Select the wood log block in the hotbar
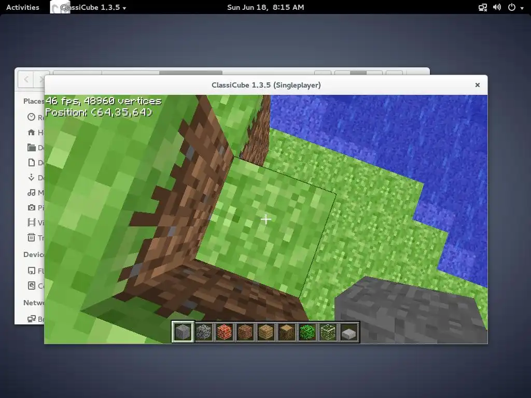 [x=286, y=332]
